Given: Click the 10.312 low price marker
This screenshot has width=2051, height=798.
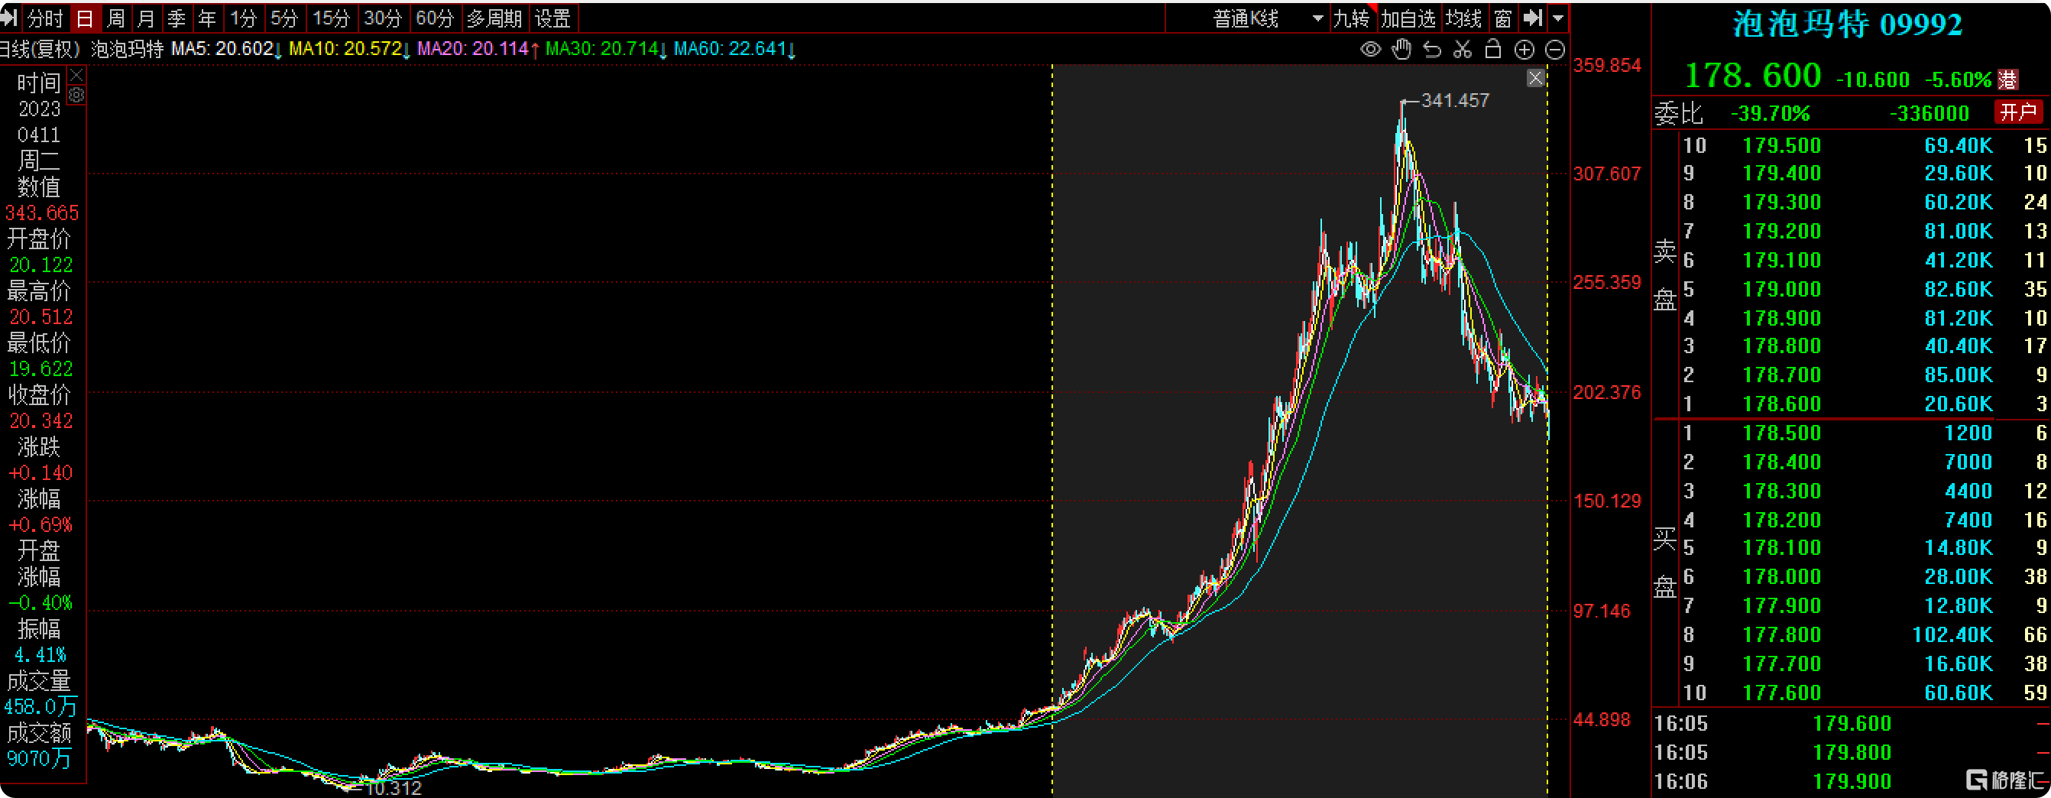Looking at the screenshot, I should (394, 788).
